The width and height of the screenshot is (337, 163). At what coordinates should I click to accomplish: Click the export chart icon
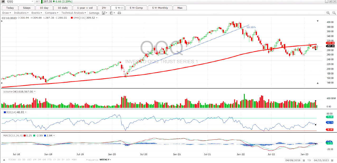click(x=111, y=13)
